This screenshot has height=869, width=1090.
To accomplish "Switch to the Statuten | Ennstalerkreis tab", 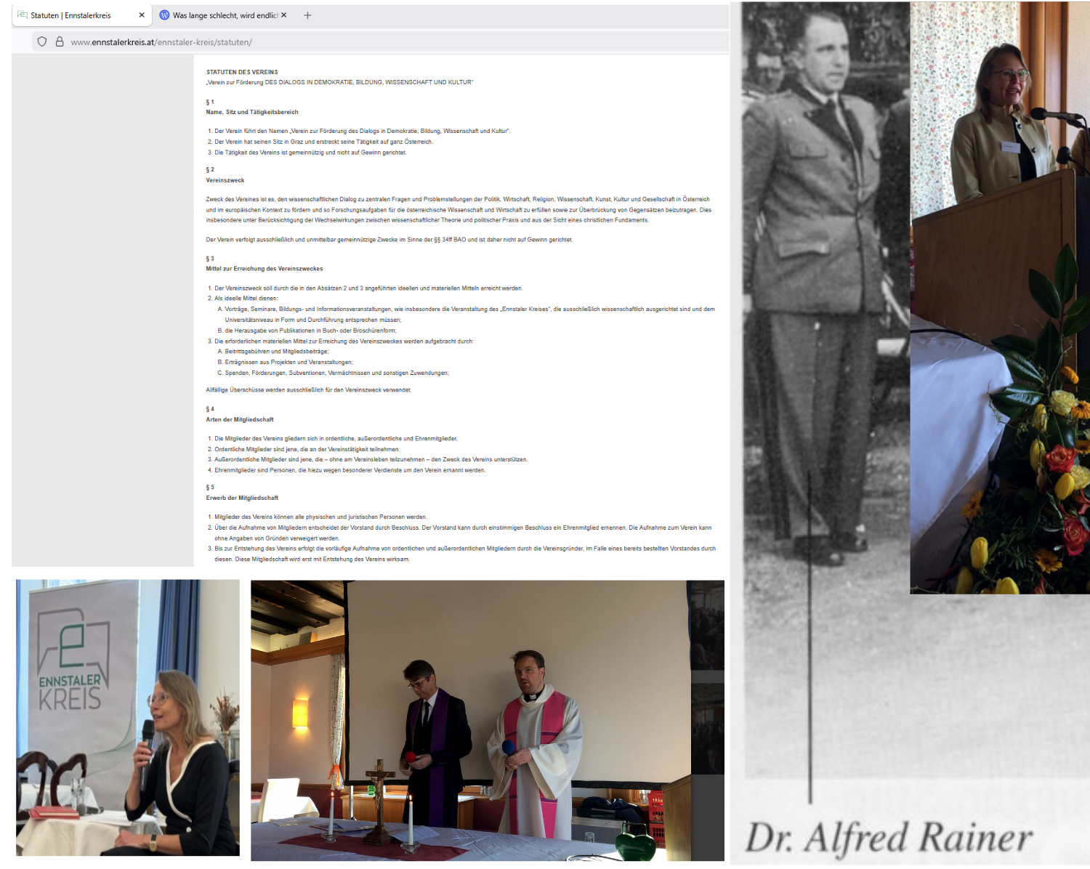I will (70, 15).
